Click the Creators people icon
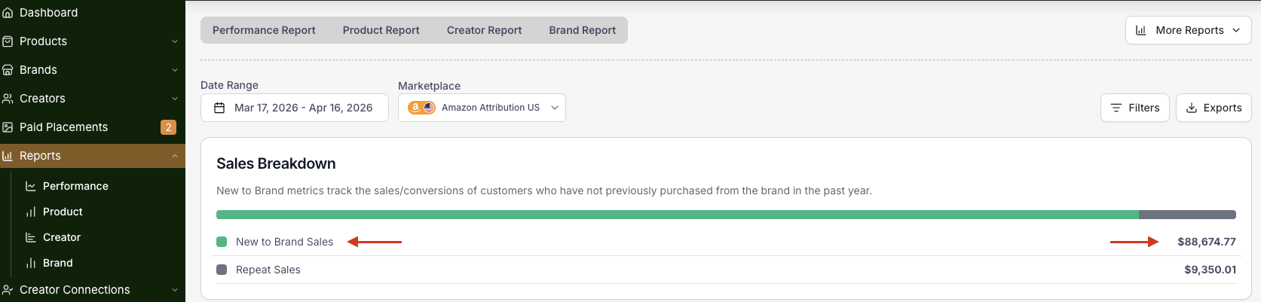 8,99
